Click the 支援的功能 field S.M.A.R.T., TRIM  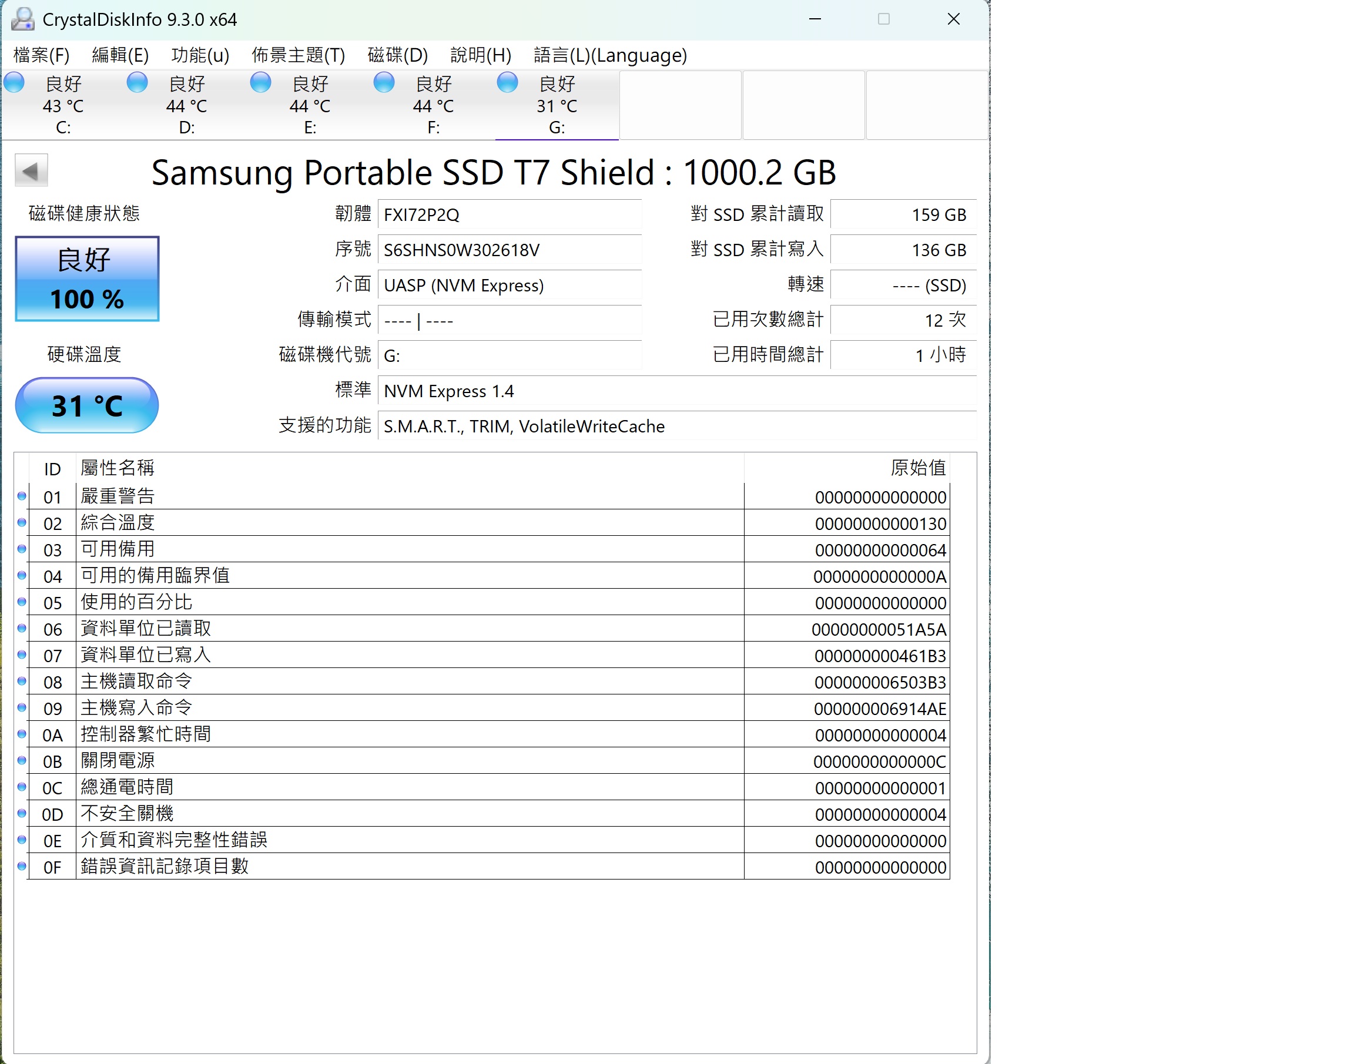coord(676,426)
